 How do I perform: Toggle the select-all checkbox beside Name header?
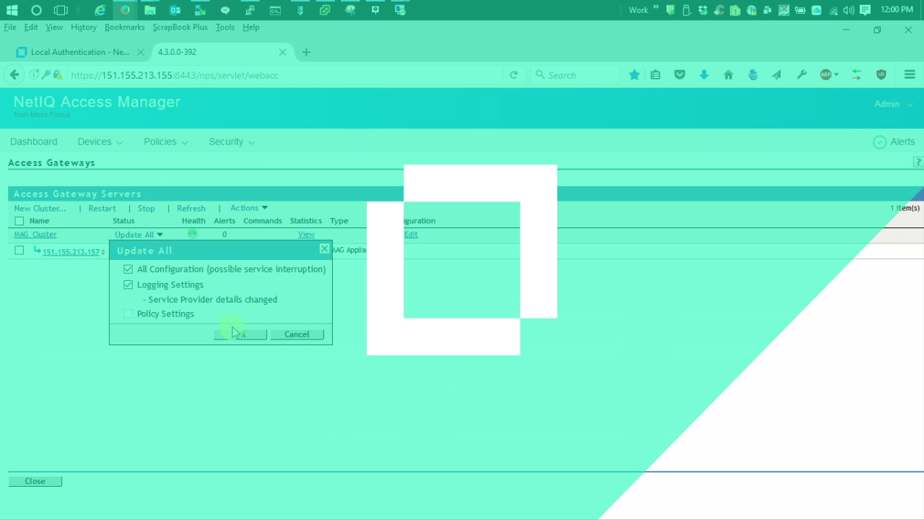(x=19, y=221)
